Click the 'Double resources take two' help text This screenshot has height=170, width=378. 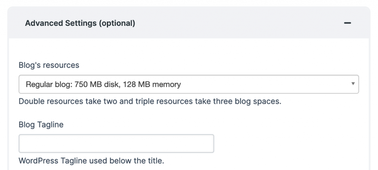click(64, 101)
